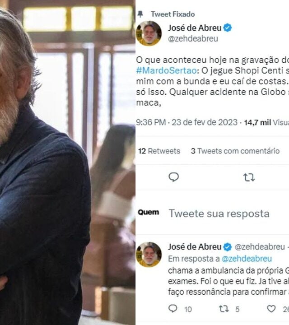The width and height of the screenshot is (289, 325).
Task: View the 12 Retweets list
Action: [159, 151]
